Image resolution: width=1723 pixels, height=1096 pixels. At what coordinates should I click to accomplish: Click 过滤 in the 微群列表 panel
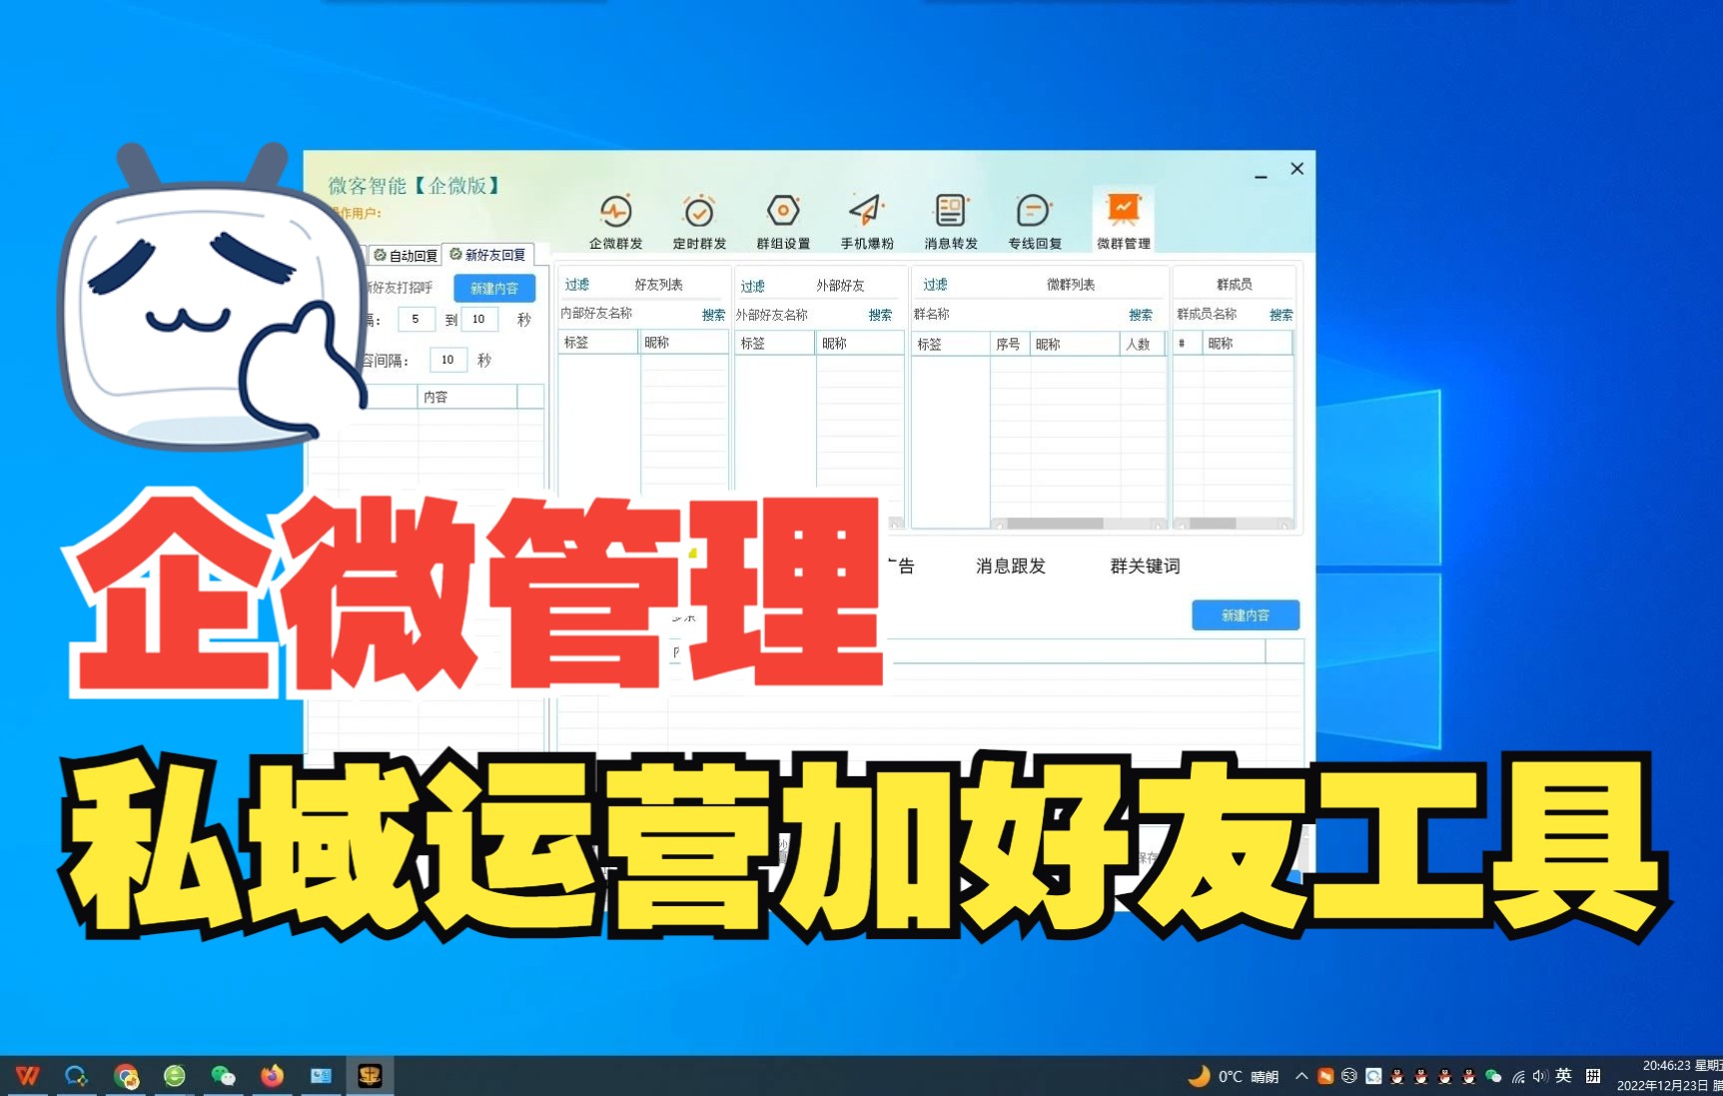pos(935,285)
